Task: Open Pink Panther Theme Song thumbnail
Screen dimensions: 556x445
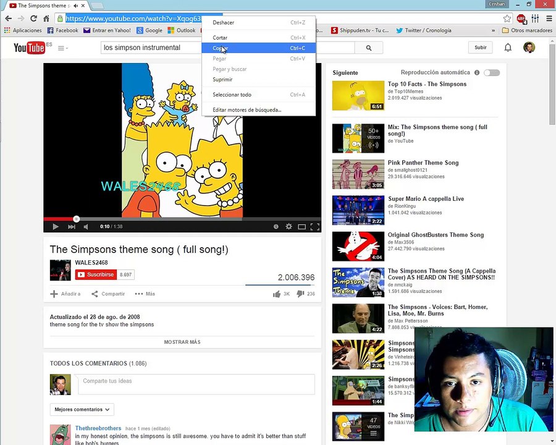Action: [x=358, y=174]
